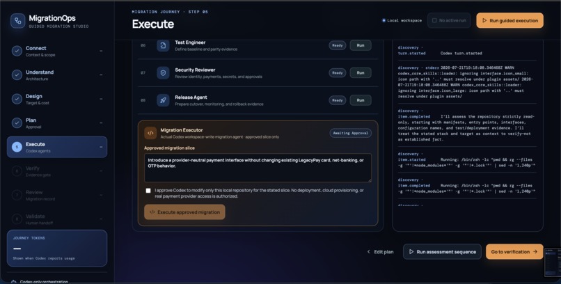Click the MigrationOps logo icon
The height and width of the screenshot is (284, 561).
click(x=18, y=21)
